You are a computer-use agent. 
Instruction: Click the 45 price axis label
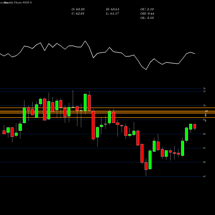(204, 176)
